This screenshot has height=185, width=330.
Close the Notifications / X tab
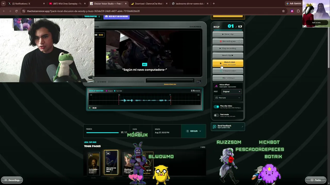click(x=44, y=4)
